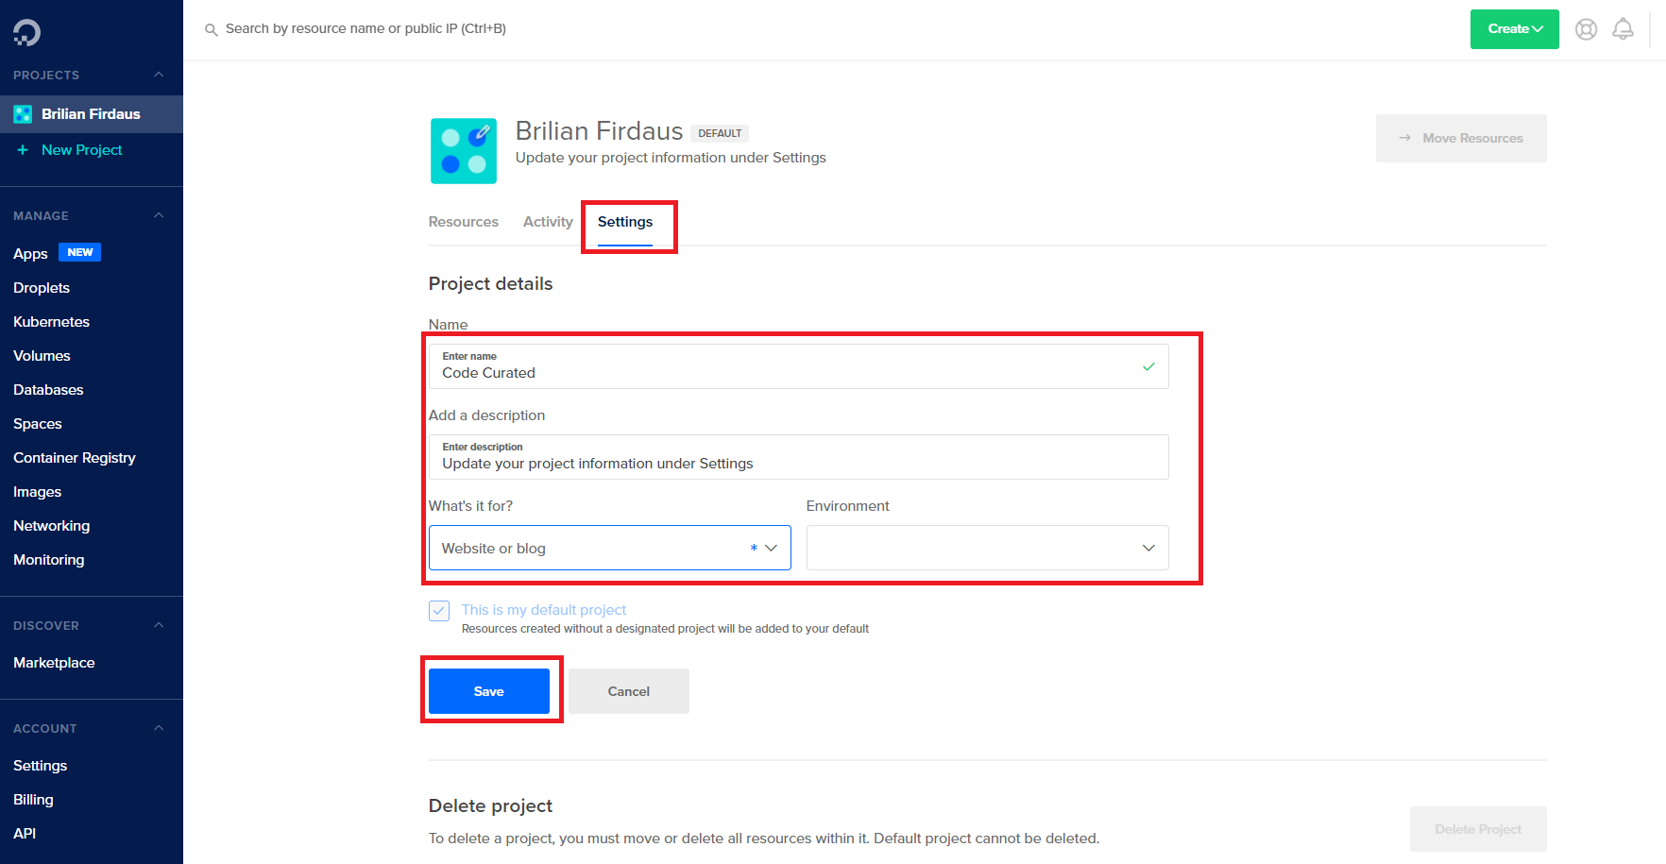
Task: Toggle the default project checkbox
Action: point(439,611)
